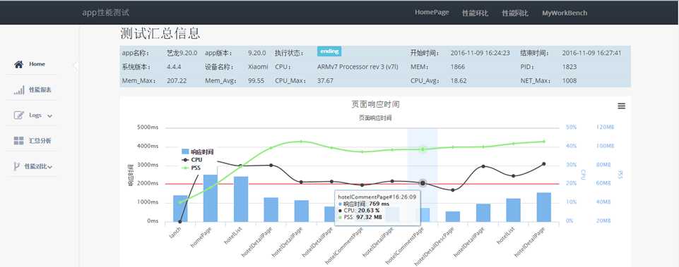Click the hotelDetailDescPage x-axis label

(x=435, y=247)
